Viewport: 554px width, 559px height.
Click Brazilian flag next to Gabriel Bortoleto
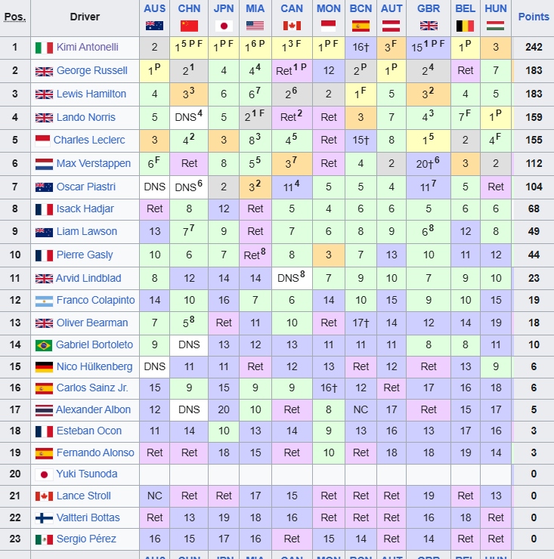[45, 345]
